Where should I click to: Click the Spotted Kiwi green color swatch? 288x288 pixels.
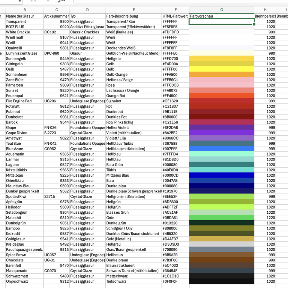pos(222,196)
